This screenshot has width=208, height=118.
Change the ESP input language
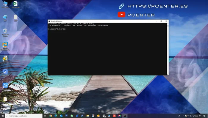coord(200,116)
